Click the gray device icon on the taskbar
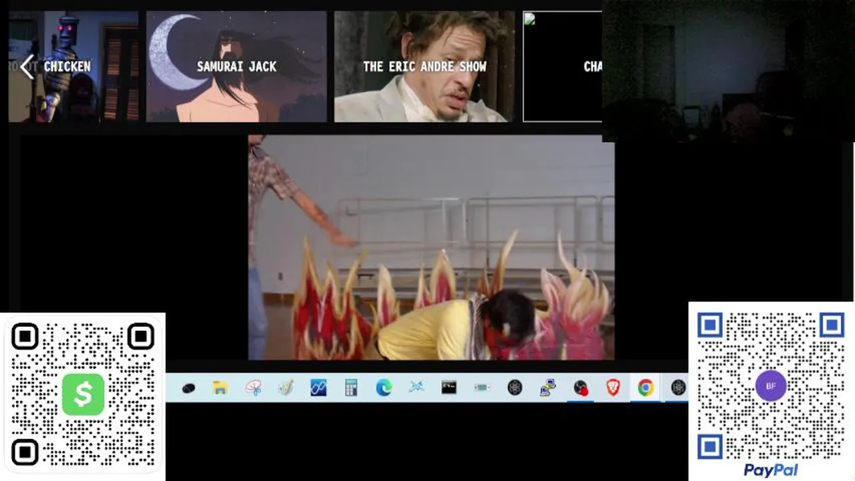The image size is (855, 481). click(x=482, y=387)
